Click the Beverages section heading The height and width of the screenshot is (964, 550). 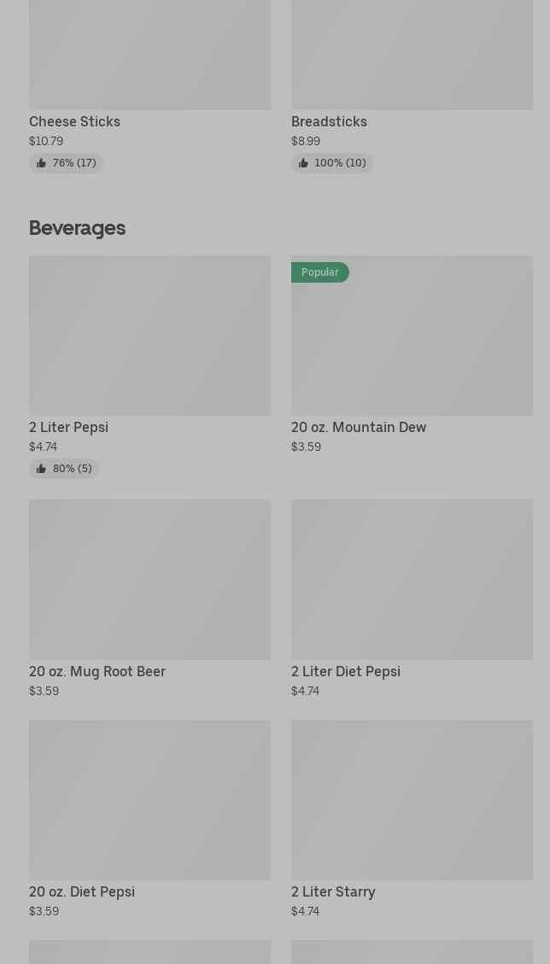78,228
